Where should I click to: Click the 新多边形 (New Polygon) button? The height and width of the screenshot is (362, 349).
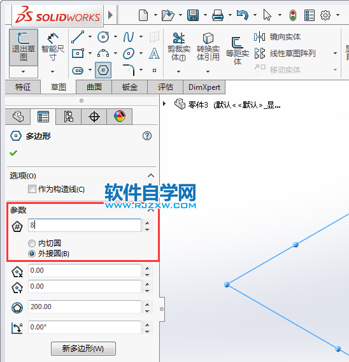(83, 349)
